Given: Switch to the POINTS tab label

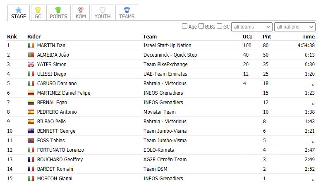Looking at the screenshot, I should coord(58,17).
